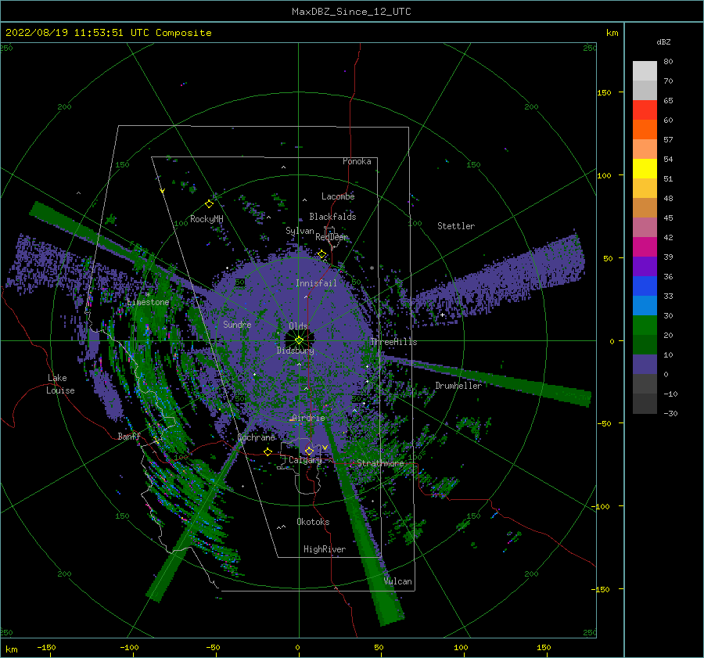Click the Innisfail label
704x658 pixels.
click(x=316, y=283)
